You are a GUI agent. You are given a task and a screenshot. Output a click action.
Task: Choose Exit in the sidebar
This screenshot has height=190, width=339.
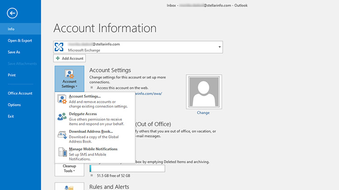point(11,116)
